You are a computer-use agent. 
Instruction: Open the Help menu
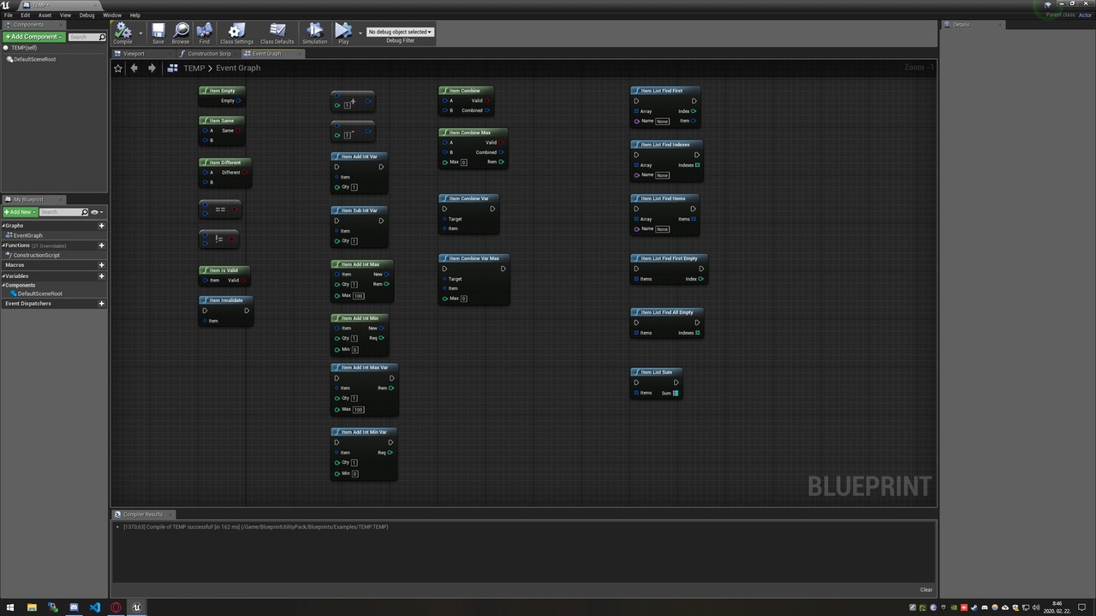(x=135, y=15)
